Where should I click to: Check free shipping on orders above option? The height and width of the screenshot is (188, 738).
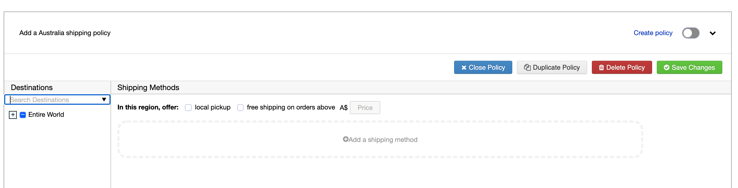click(240, 107)
